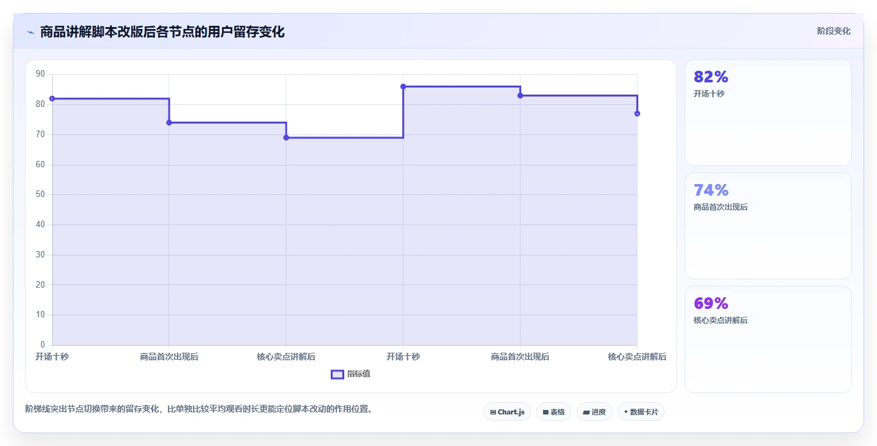Click the 开场十秒 label under 82%

(709, 94)
